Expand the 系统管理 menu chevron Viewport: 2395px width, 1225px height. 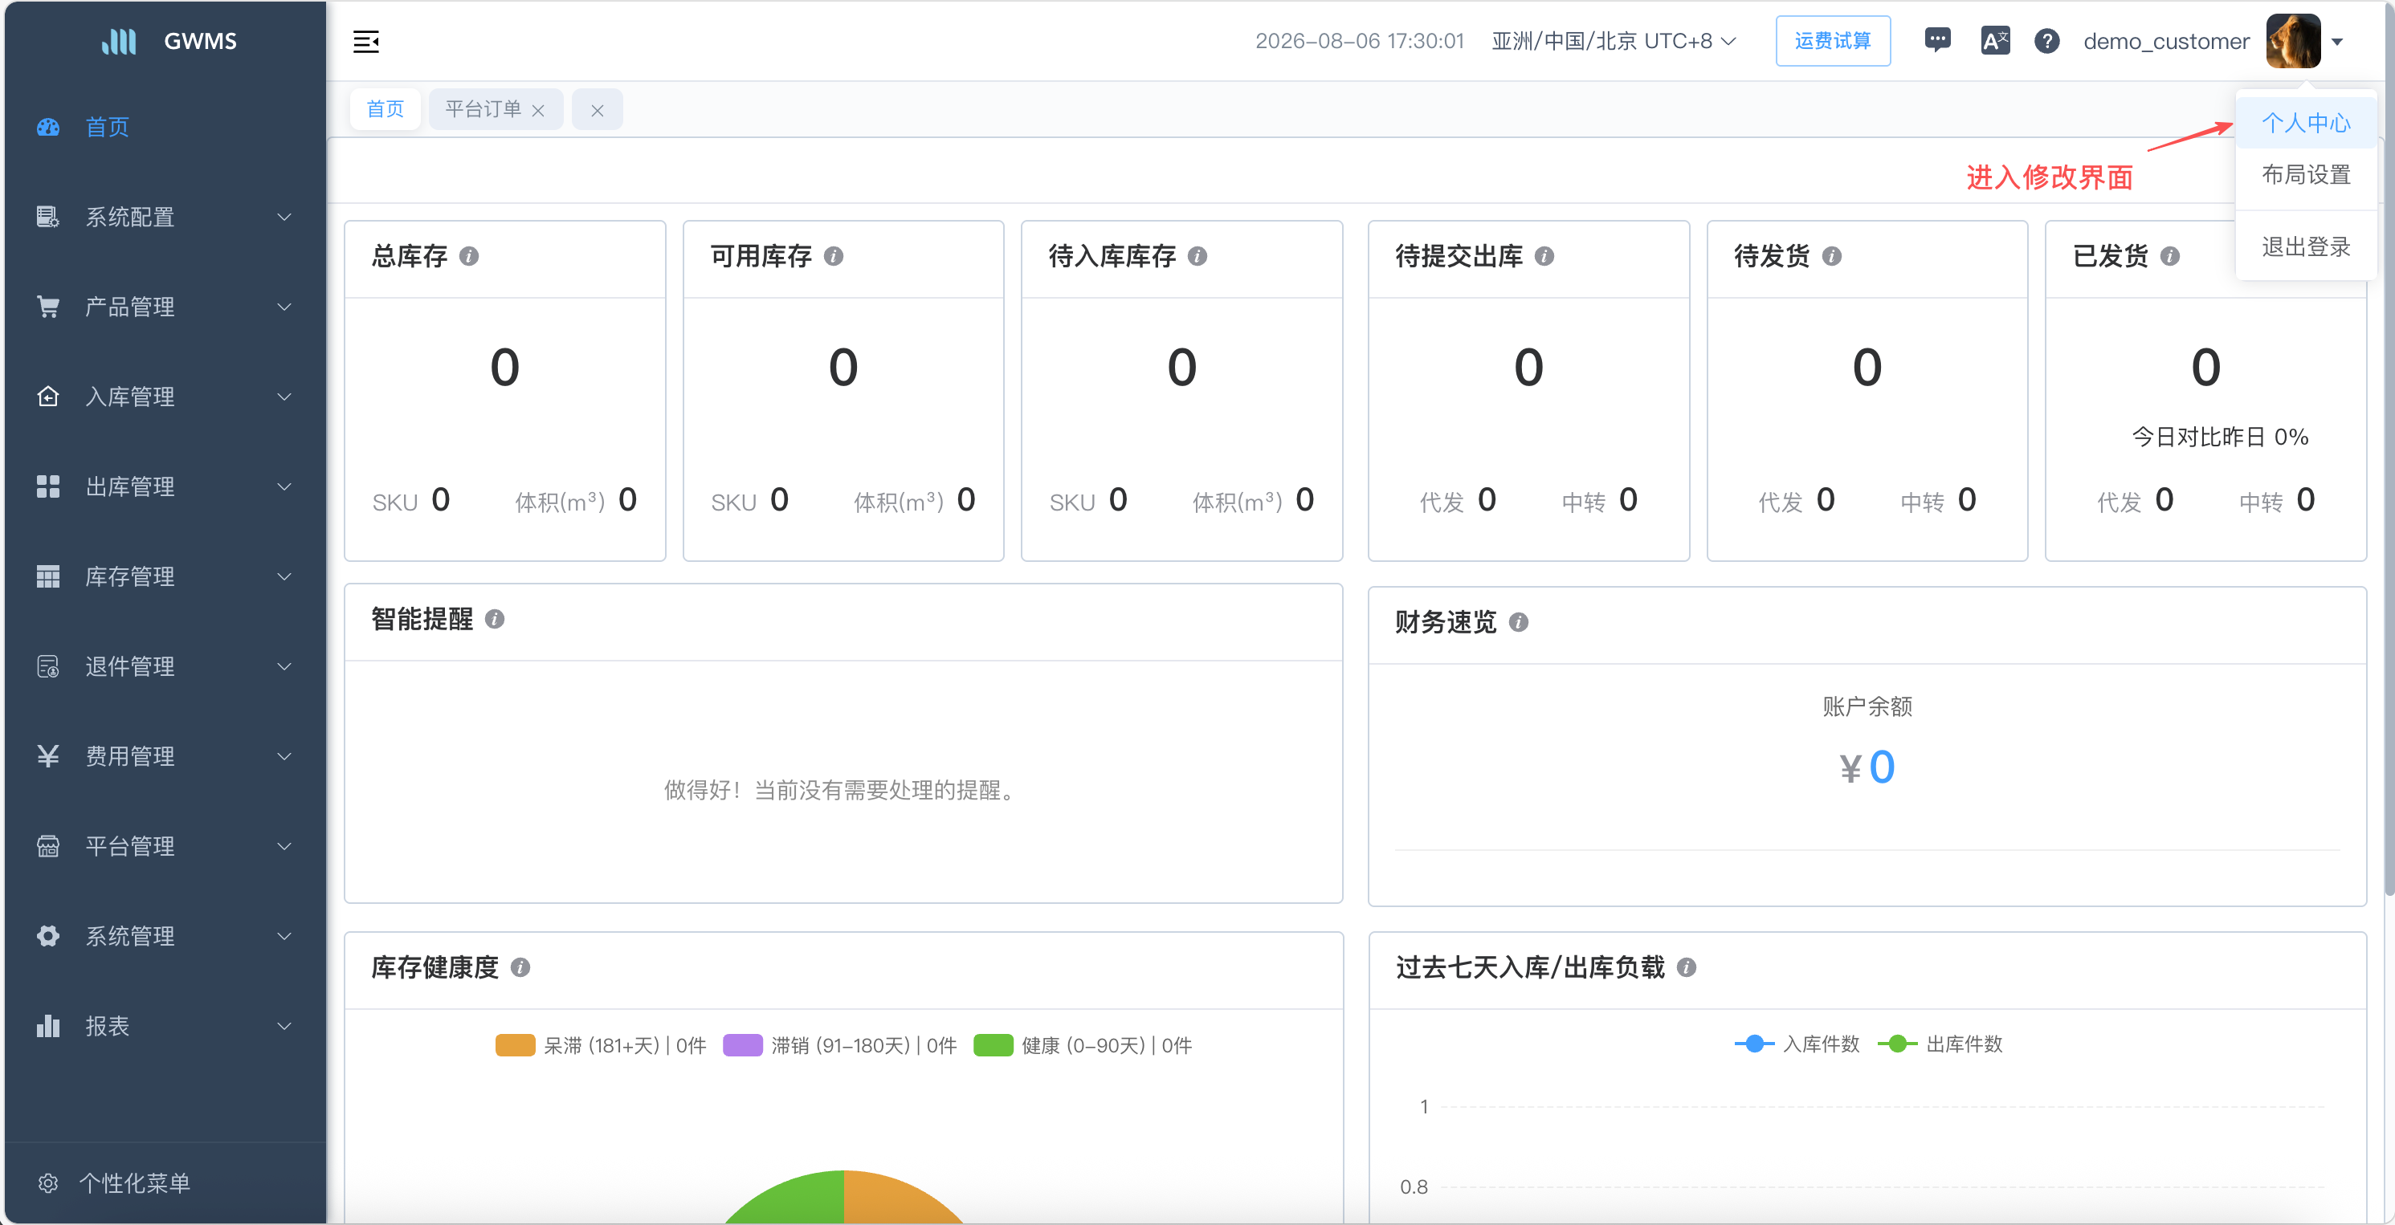(284, 936)
